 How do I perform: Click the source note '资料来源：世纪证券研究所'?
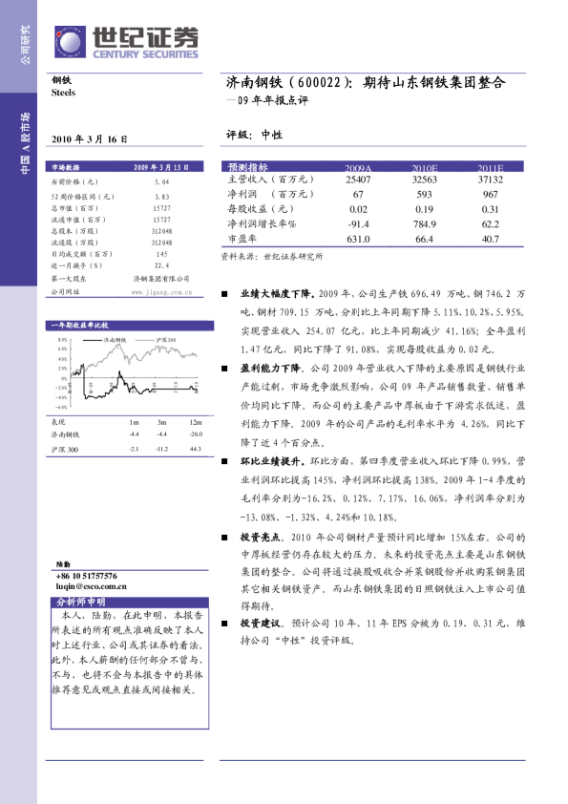272,256
